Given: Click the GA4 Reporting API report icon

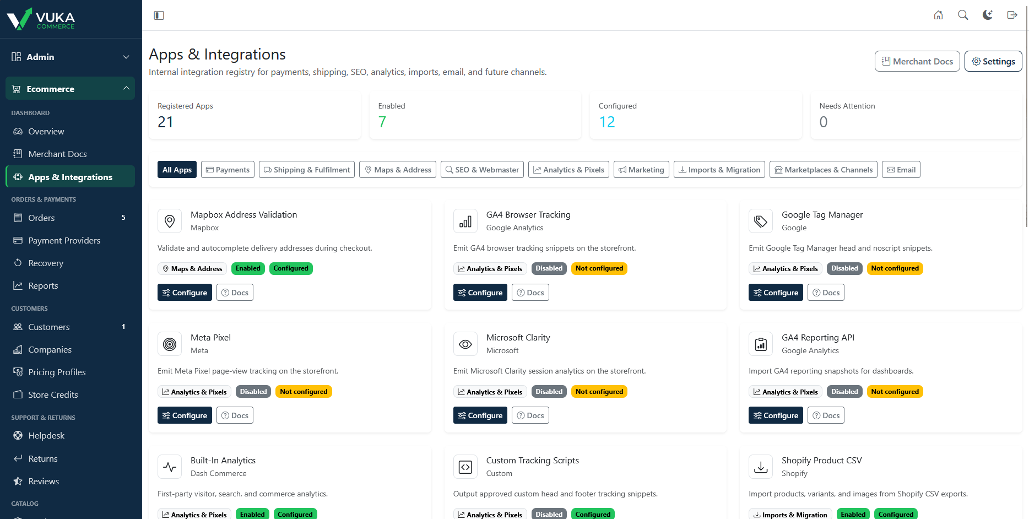Looking at the screenshot, I should pos(761,344).
